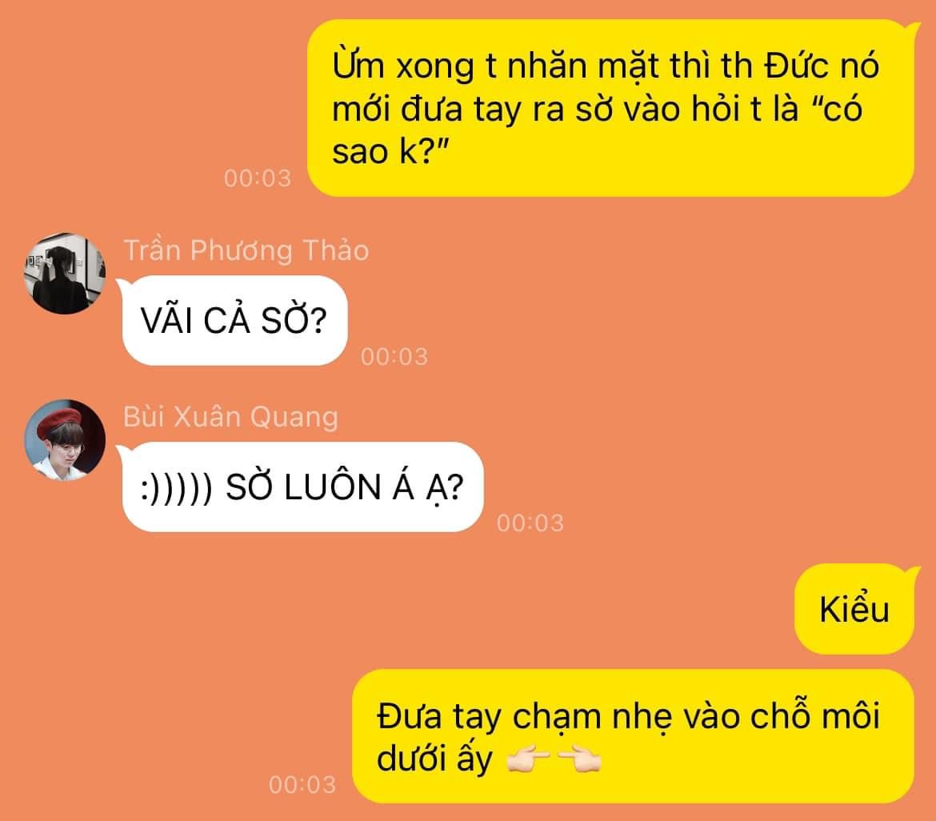Select the long yellow message mentioning Đức

610,108
